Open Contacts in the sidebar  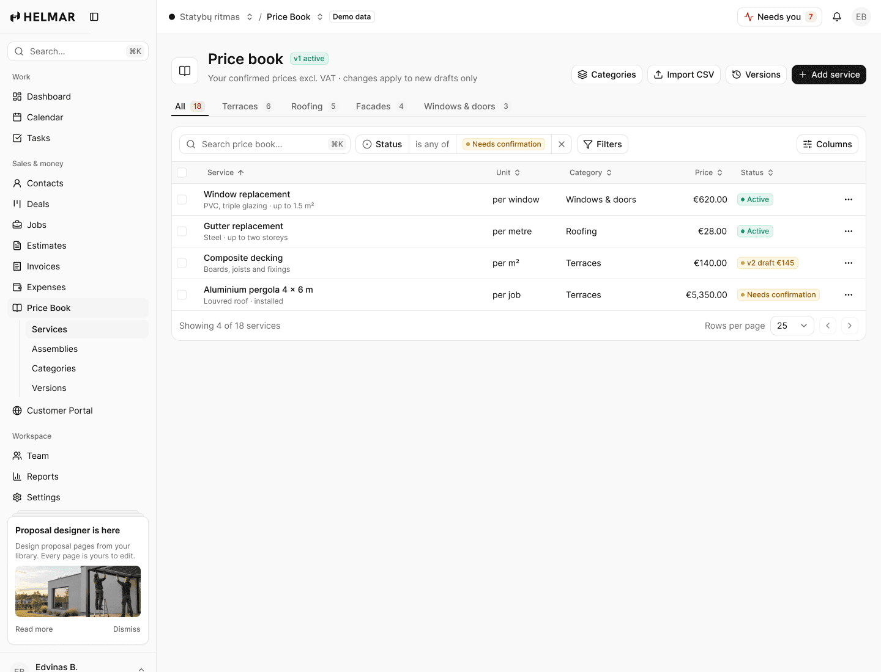tap(78, 183)
